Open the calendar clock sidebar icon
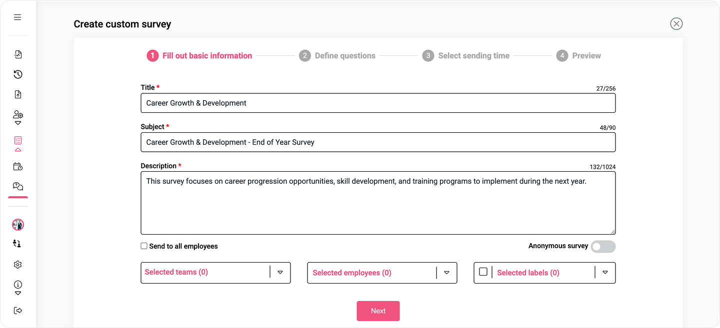720x328 pixels. (18, 167)
